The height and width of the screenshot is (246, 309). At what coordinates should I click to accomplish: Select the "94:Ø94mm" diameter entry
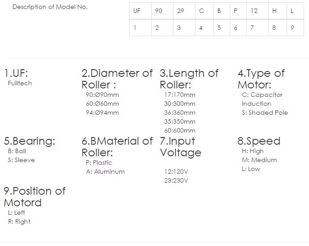click(102, 113)
